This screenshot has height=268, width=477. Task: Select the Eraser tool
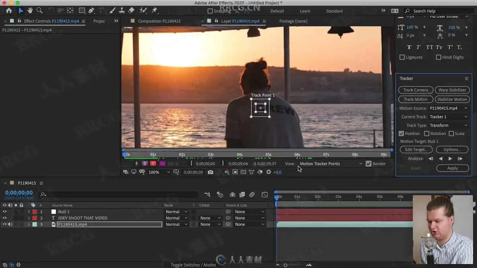132,11
